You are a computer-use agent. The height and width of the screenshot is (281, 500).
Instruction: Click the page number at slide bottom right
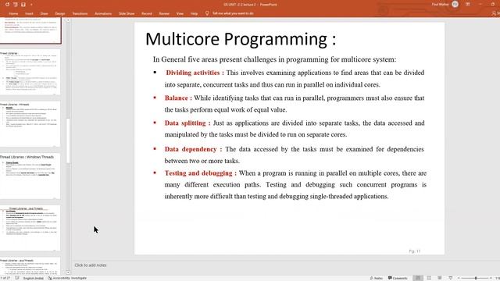click(415, 251)
